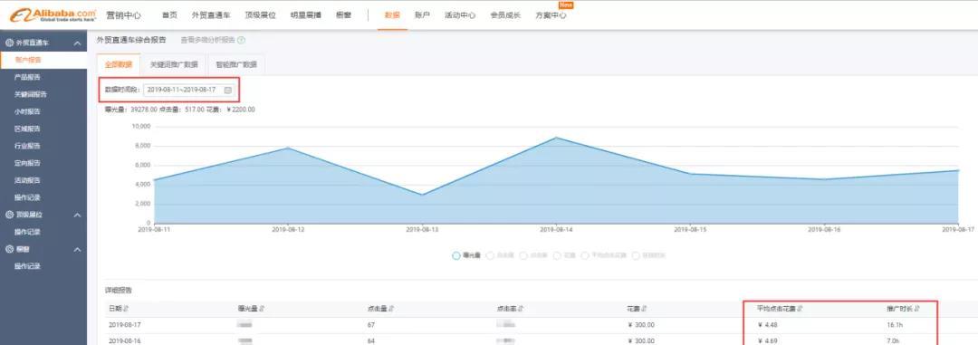
Task: Click the 16.1h promotion duration value
Action: (x=895, y=325)
